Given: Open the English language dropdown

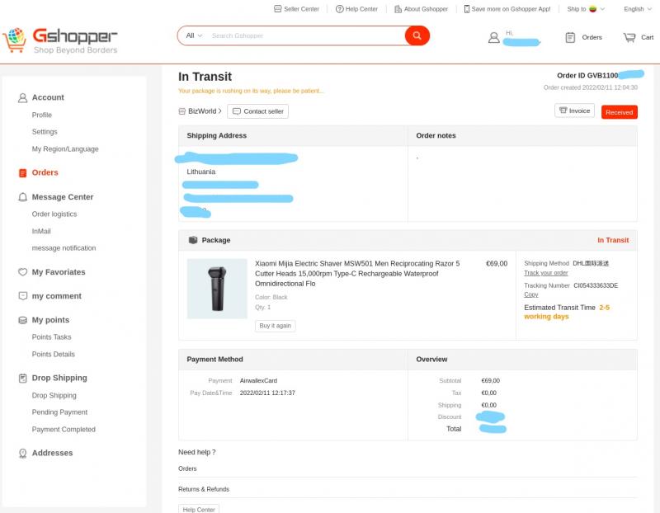Looking at the screenshot, I should click(x=638, y=9).
